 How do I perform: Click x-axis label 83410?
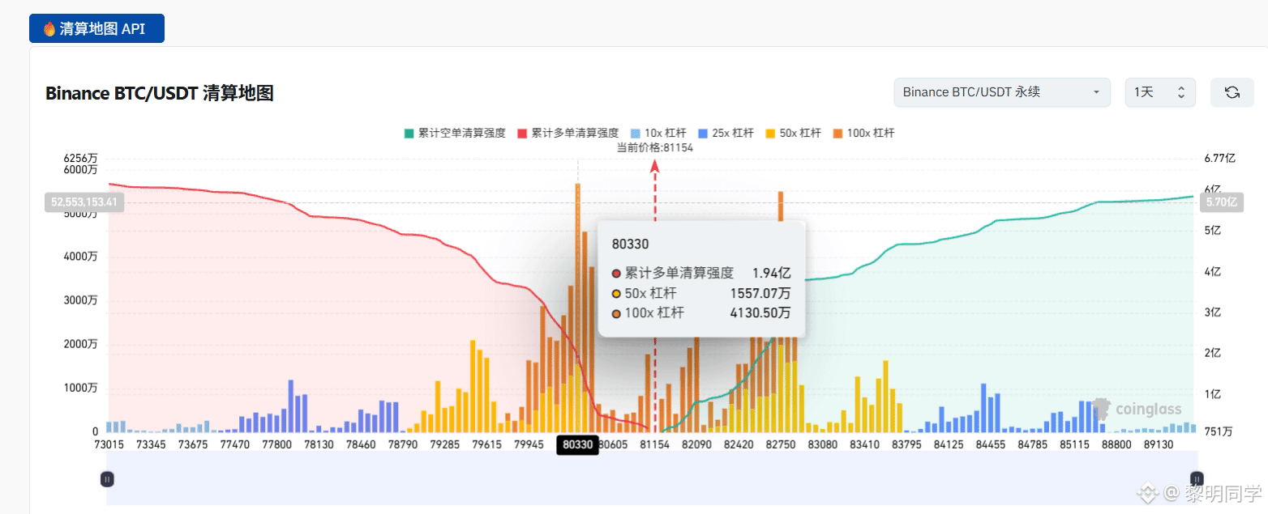pos(864,444)
